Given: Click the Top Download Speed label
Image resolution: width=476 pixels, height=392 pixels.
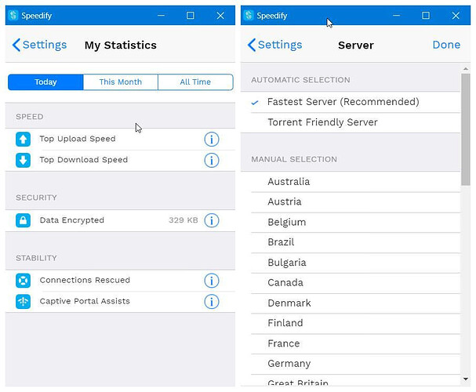Looking at the screenshot, I should pyautogui.click(x=83, y=160).
